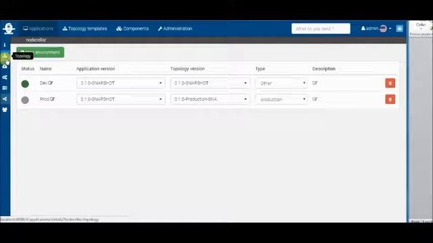This screenshot has width=433, height=243.
Task: Open the cloud deployment sidebar icon
Action: [x=5, y=67]
